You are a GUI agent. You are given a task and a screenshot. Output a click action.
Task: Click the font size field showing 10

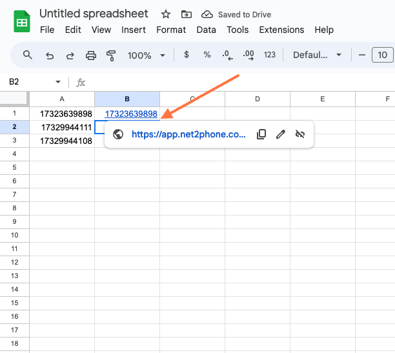(382, 55)
